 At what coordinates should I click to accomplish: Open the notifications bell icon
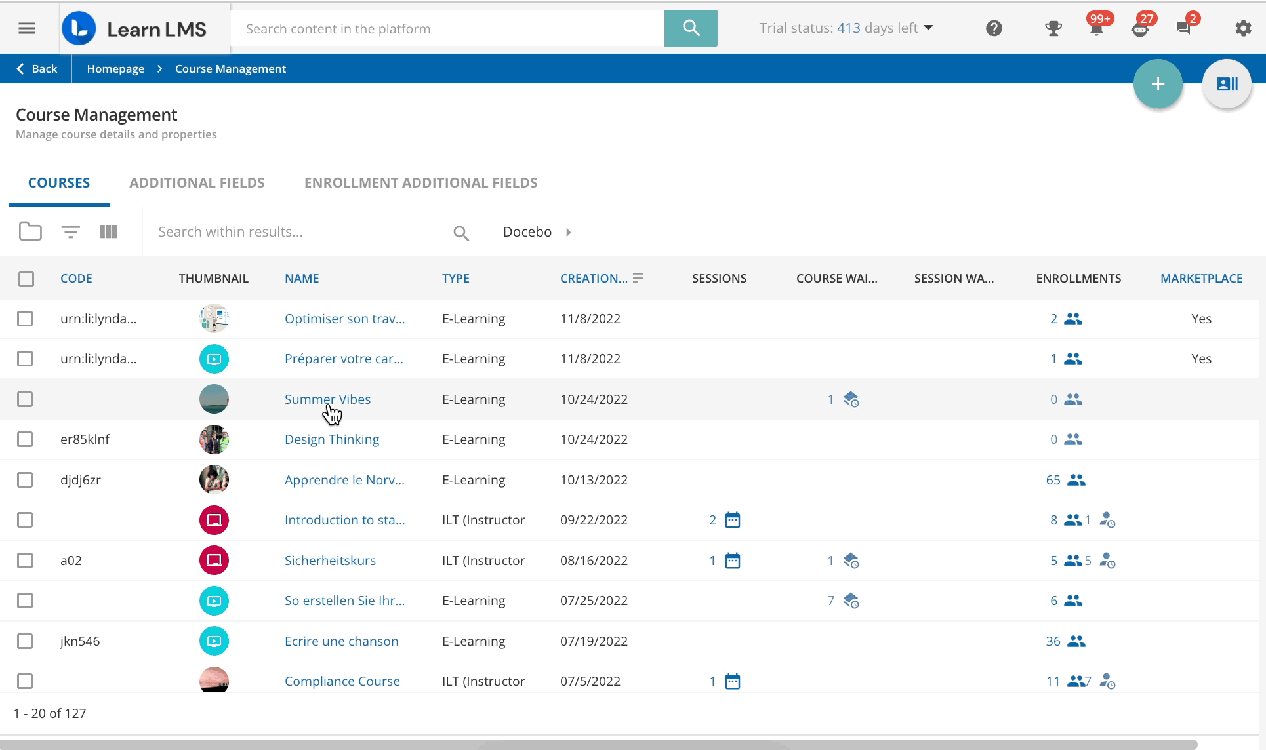pos(1096,29)
